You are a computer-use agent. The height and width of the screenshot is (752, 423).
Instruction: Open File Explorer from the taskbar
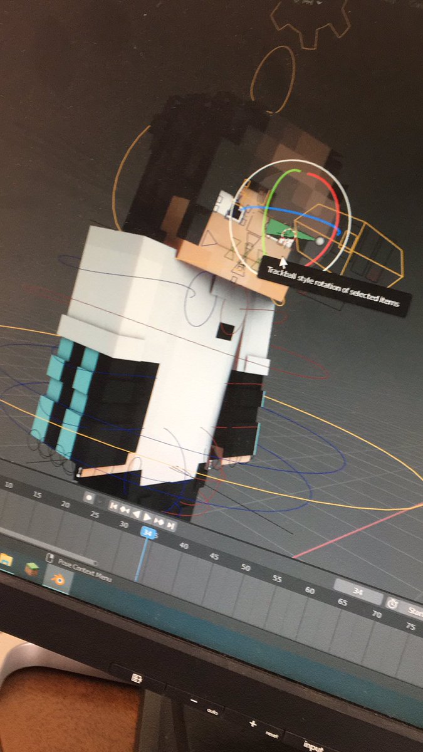pyautogui.click(x=6, y=560)
